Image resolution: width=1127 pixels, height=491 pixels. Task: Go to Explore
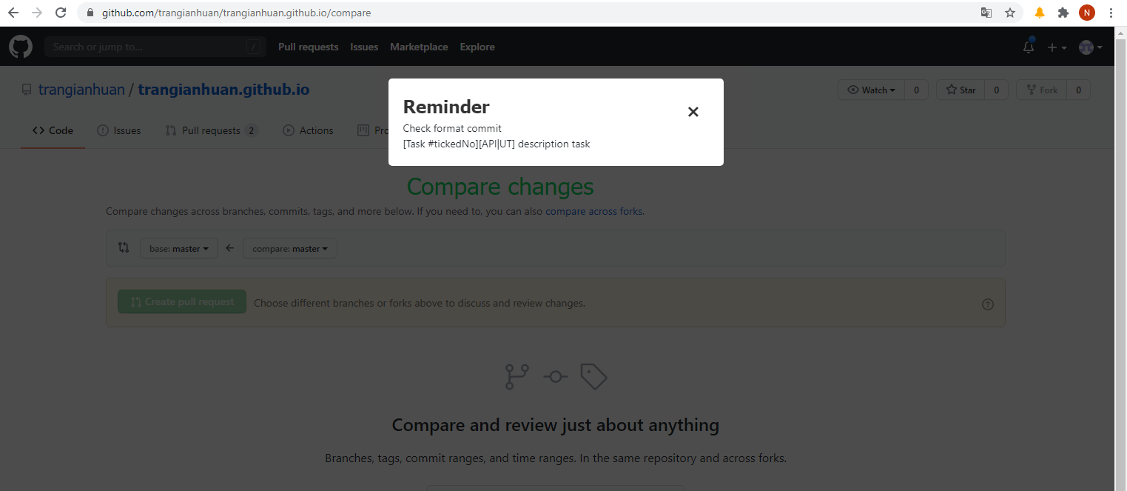click(477, 47)
